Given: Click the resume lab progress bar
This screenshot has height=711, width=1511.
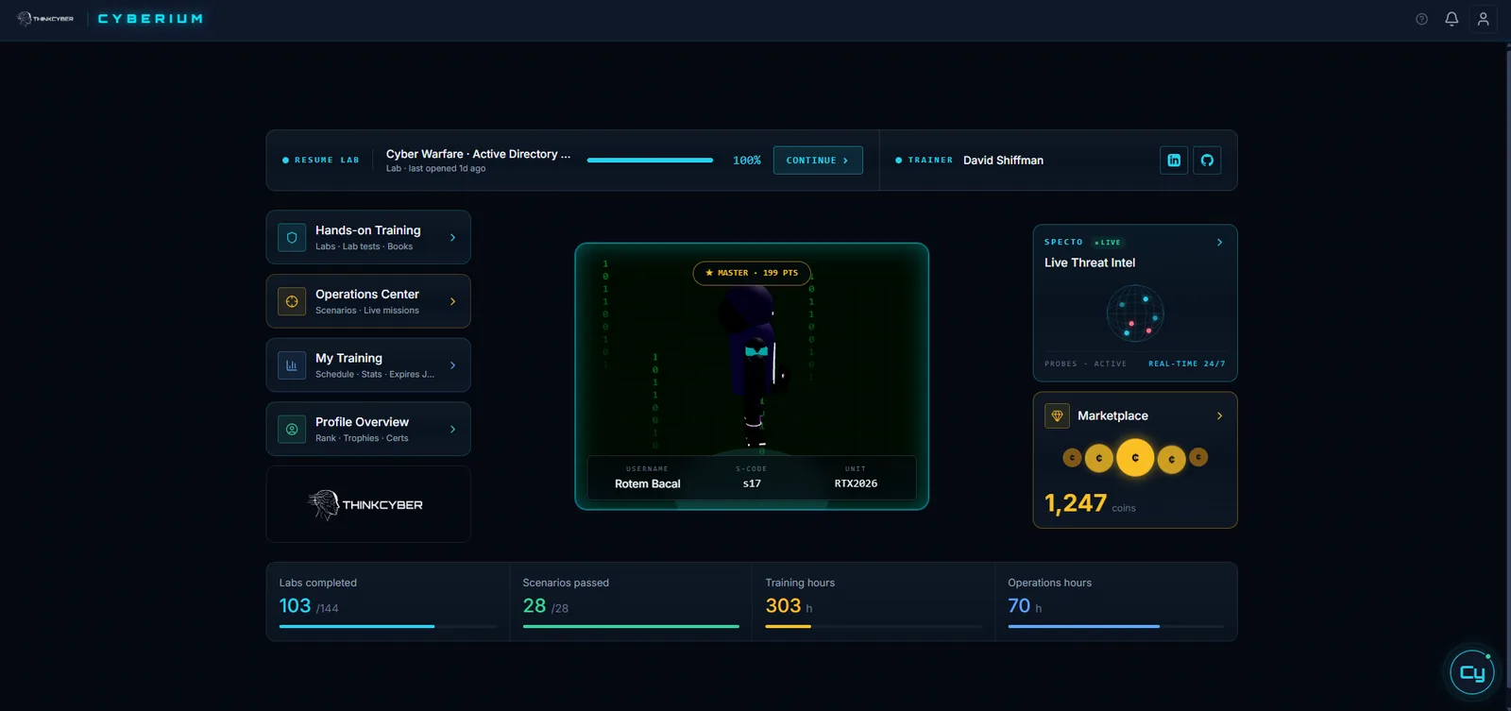Looking at the screenshot, I should pos(650,161).
